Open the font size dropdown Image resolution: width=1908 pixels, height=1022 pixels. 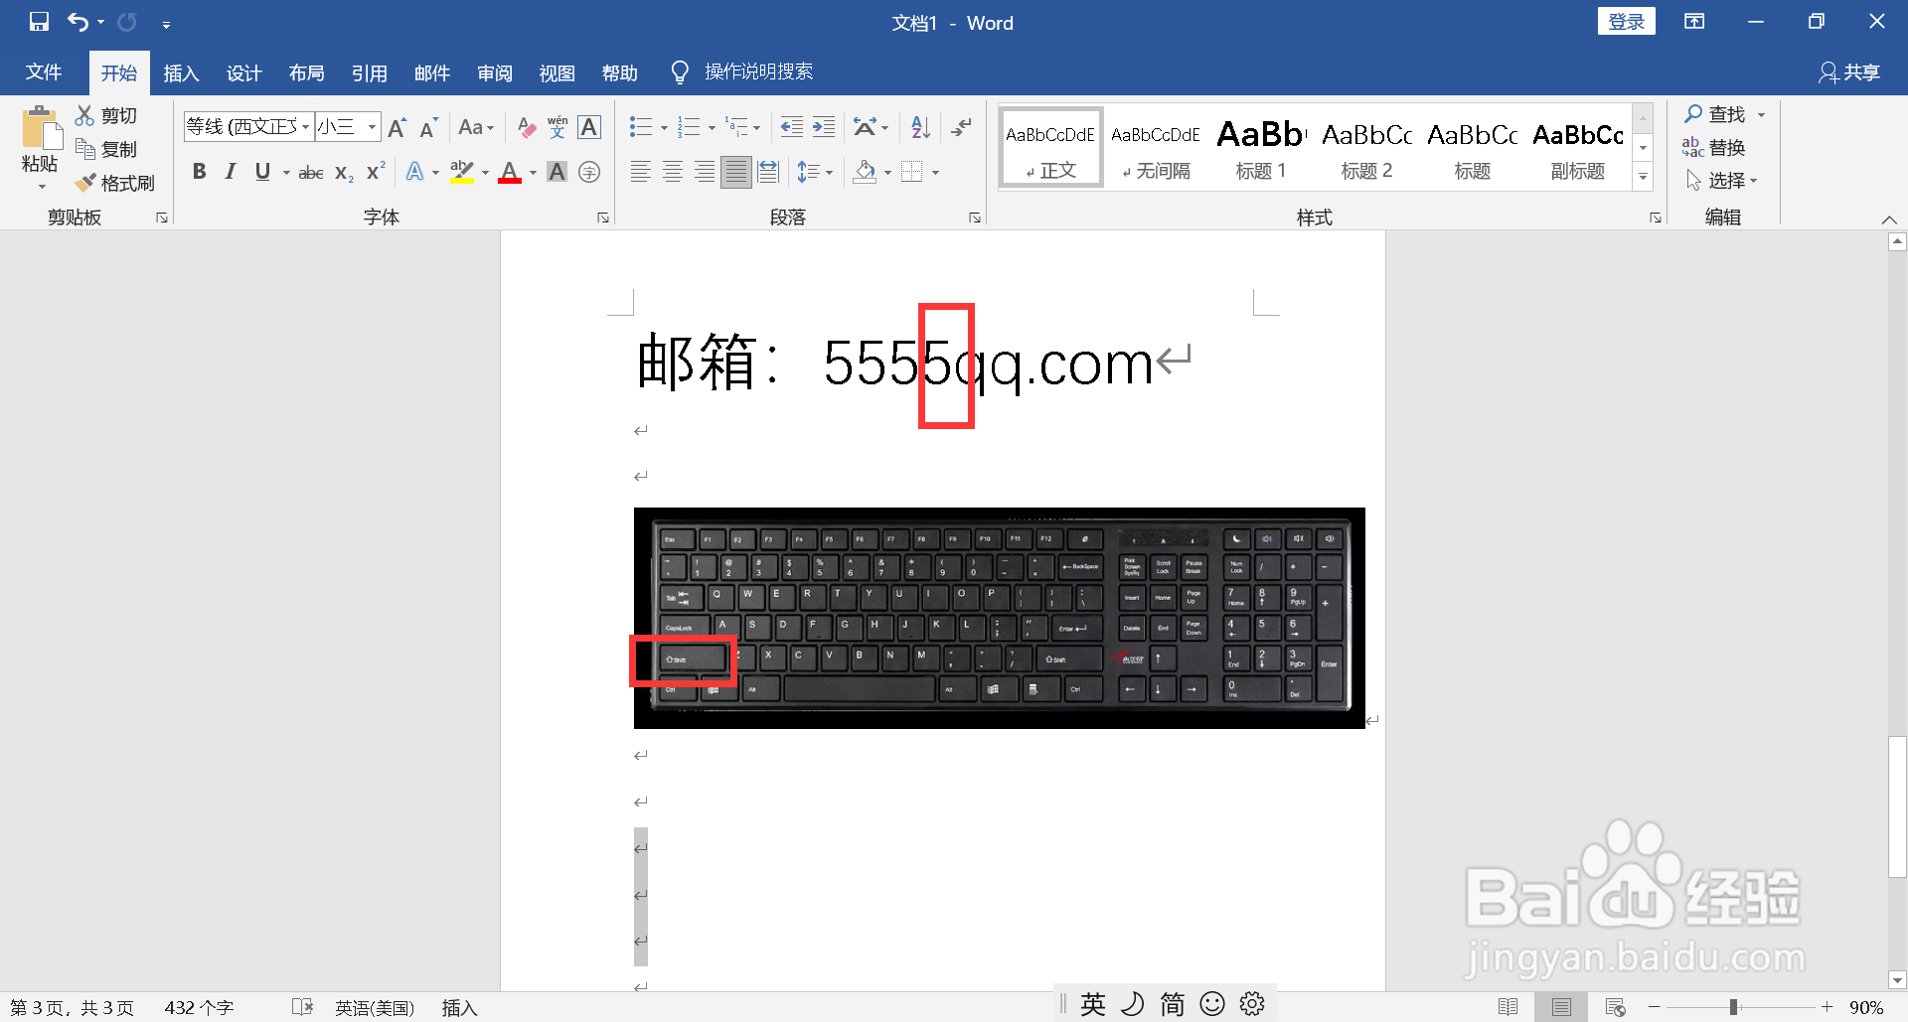click(372, 126)
